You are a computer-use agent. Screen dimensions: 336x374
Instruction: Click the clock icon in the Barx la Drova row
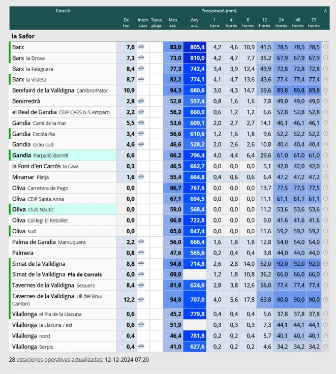coord(325,58)
